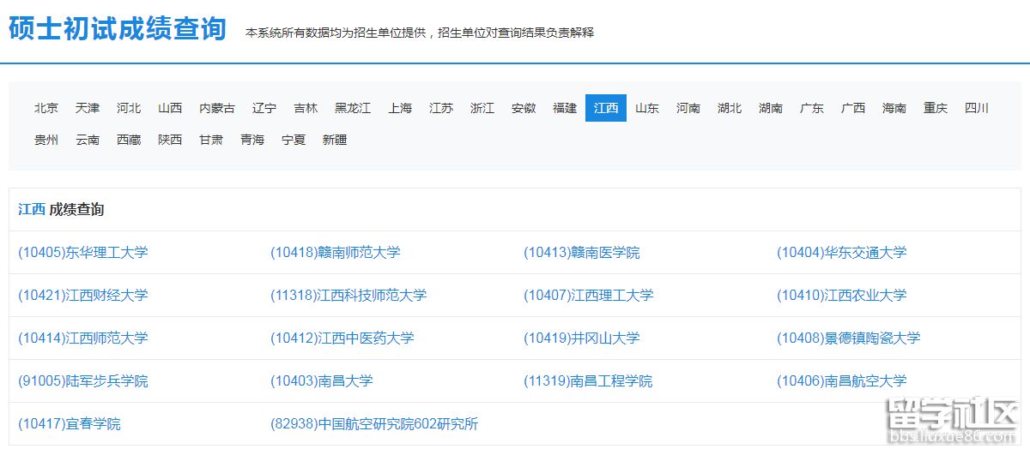Open the 重庆 tab
Image resolution: width=1030 pixels, height=455 pixels.
(x=936, y=108)
